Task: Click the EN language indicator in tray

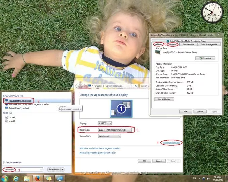Action: click(x=195, y=178)
